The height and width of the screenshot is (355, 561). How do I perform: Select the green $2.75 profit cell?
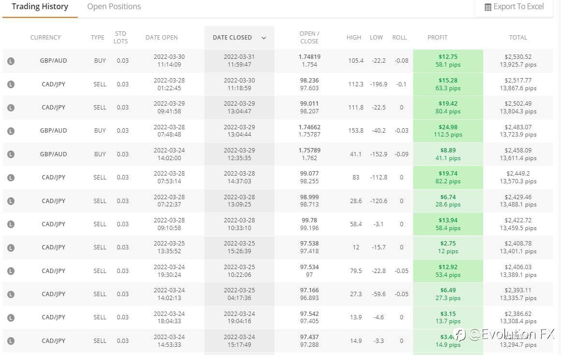448,247
